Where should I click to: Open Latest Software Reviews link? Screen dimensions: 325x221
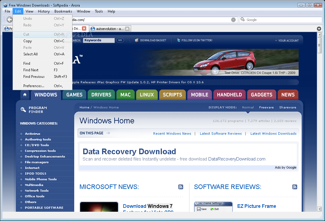click(x=221, y=134)
